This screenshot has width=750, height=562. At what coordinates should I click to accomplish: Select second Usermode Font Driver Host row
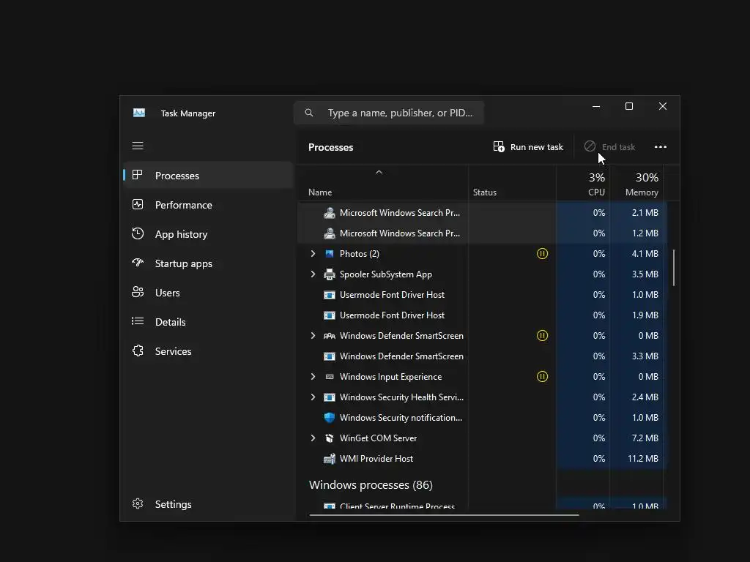pyautogui.click(x=482, y=315)
